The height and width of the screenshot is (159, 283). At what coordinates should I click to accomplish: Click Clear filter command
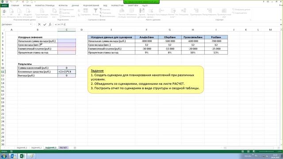(105, 9)
